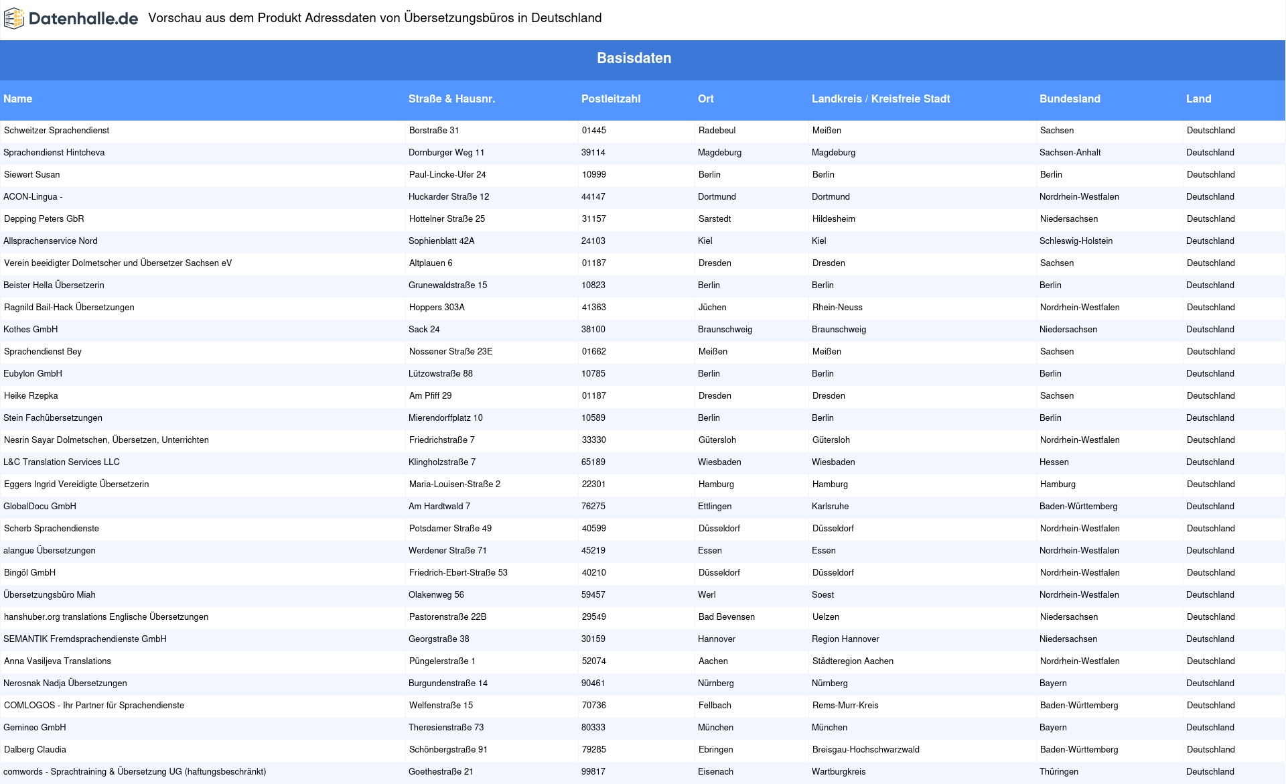This screenshot has height=784, width=1286.
Task: Click the district Rhein-Neuss
Action: coord(837,308)
